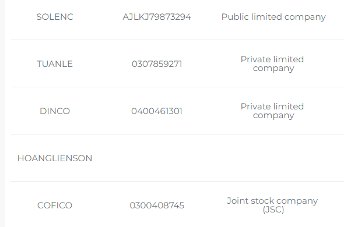This screenshot has height=227, width=344.
Task: Open the DINCO company entry
Action: pyautogui.click(x=55, y=111)
